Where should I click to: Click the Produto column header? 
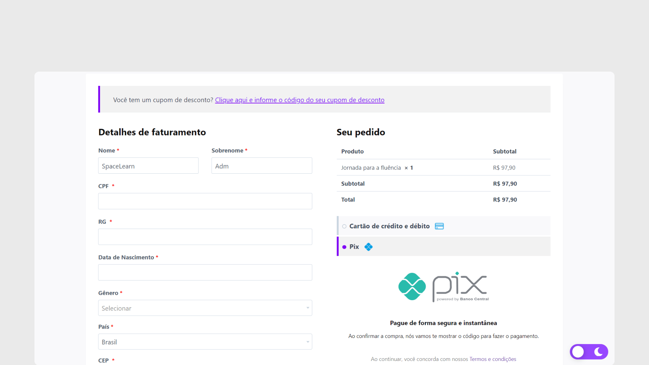point(352,151)
